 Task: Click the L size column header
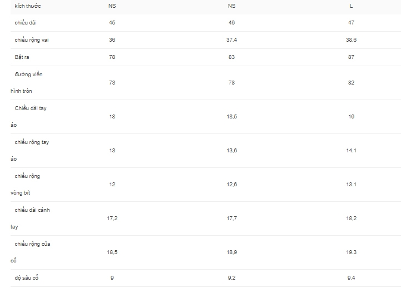point(351,6)
